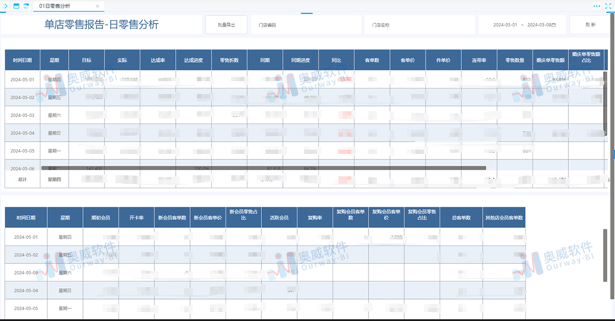Click the 复购会员客单价 column header
The height and width of the screenshot is (321, 615).
(x=386, y=217)
